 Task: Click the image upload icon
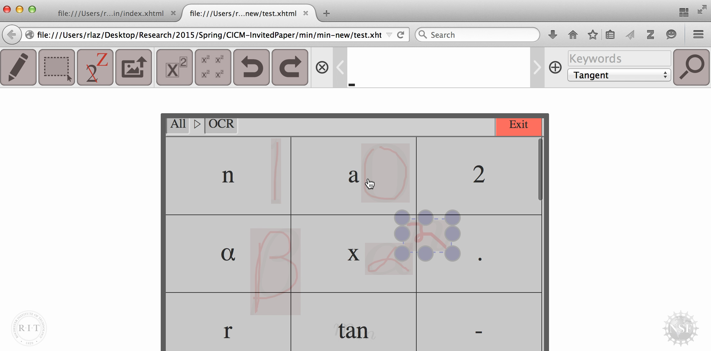(x=134, y=67)
